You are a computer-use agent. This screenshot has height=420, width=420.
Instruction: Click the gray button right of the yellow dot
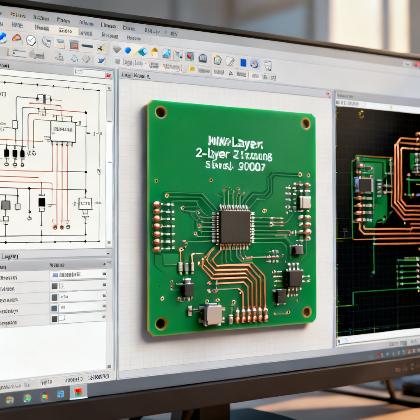coord(204,71)
